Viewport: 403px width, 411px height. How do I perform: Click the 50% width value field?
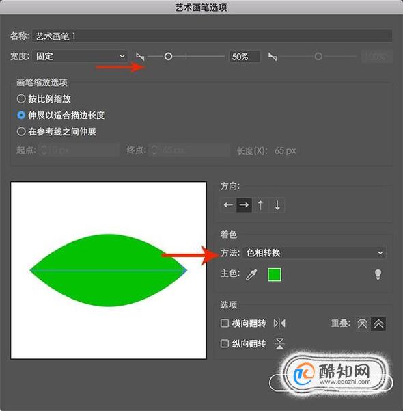pyautogui.click(x=245, y=56)
